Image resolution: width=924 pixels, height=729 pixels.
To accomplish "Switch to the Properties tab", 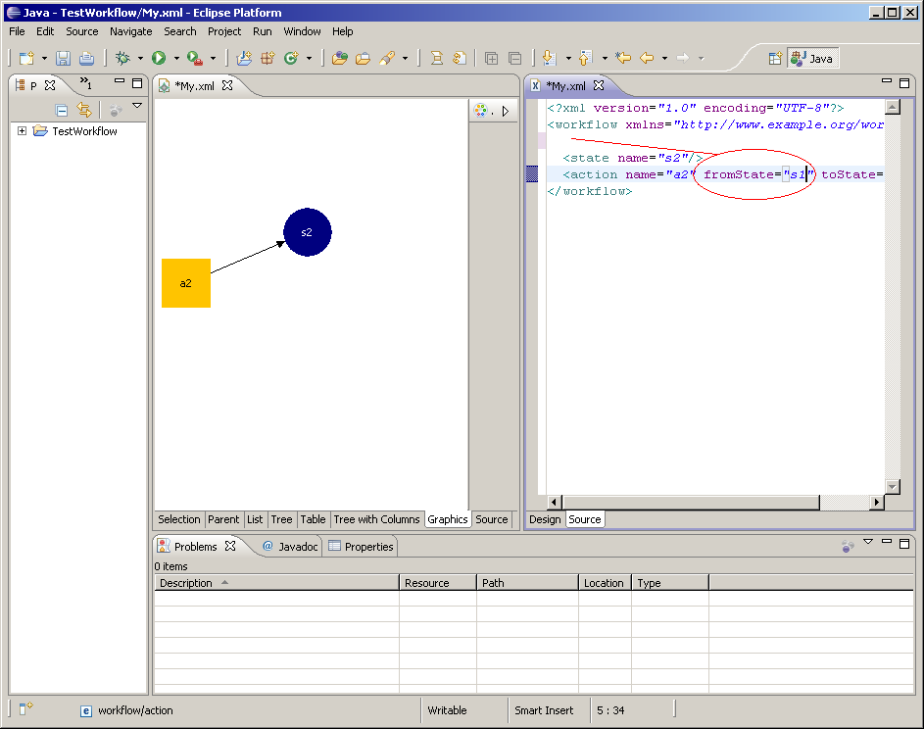I will 361,547.
